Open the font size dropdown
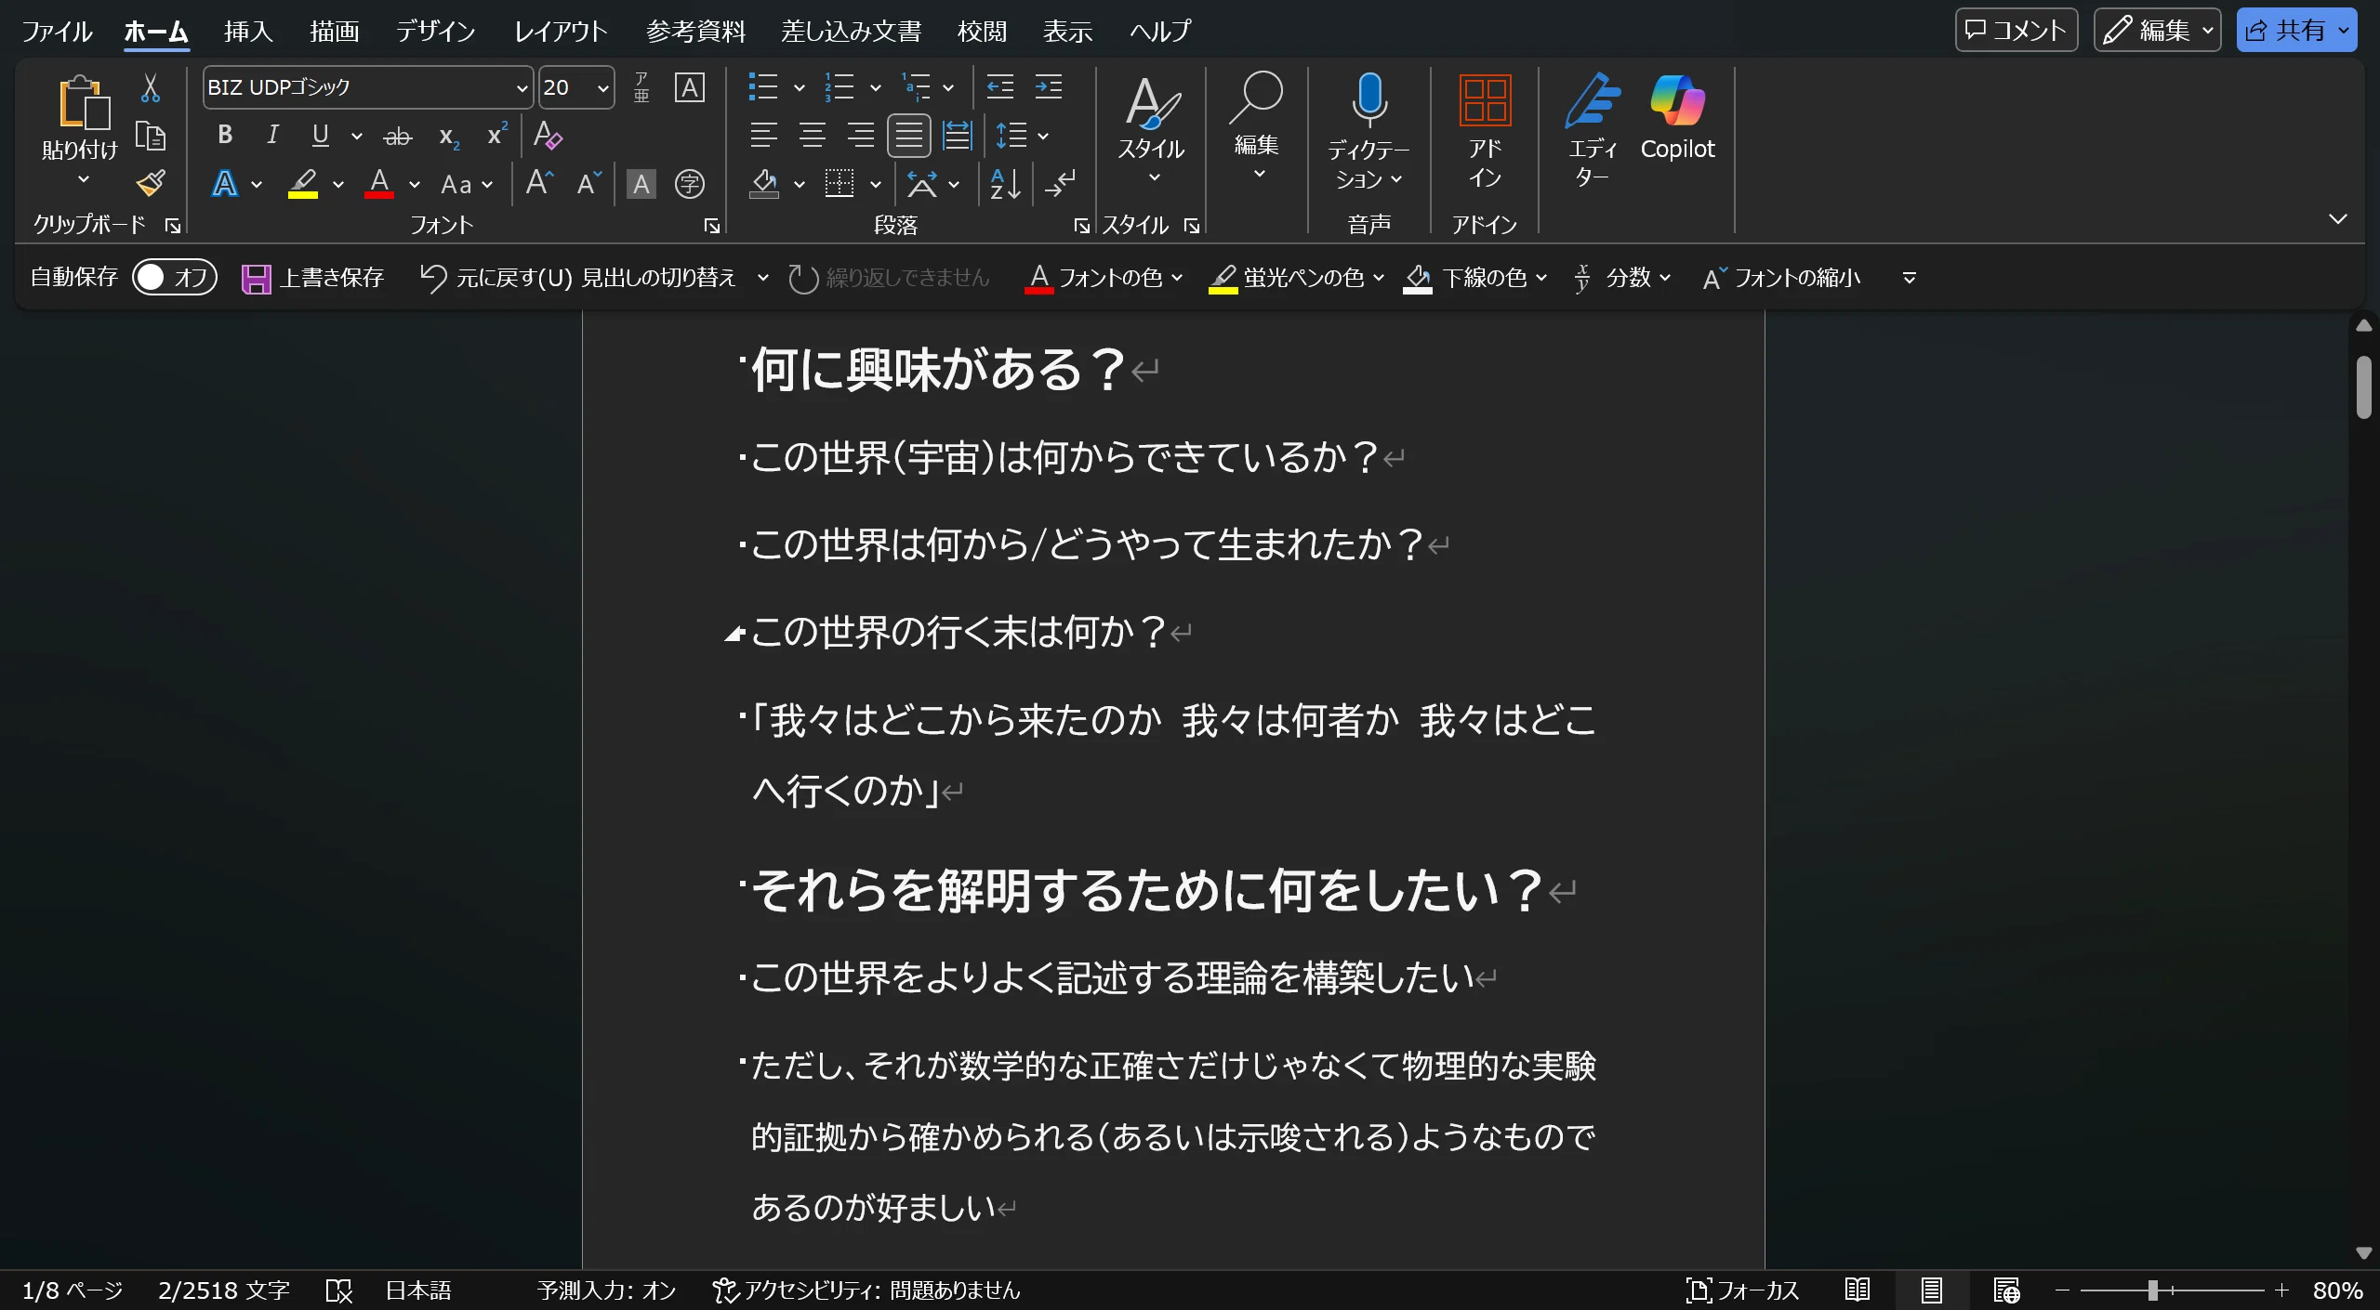2380x1310 pixels. (x=602, y=88)
